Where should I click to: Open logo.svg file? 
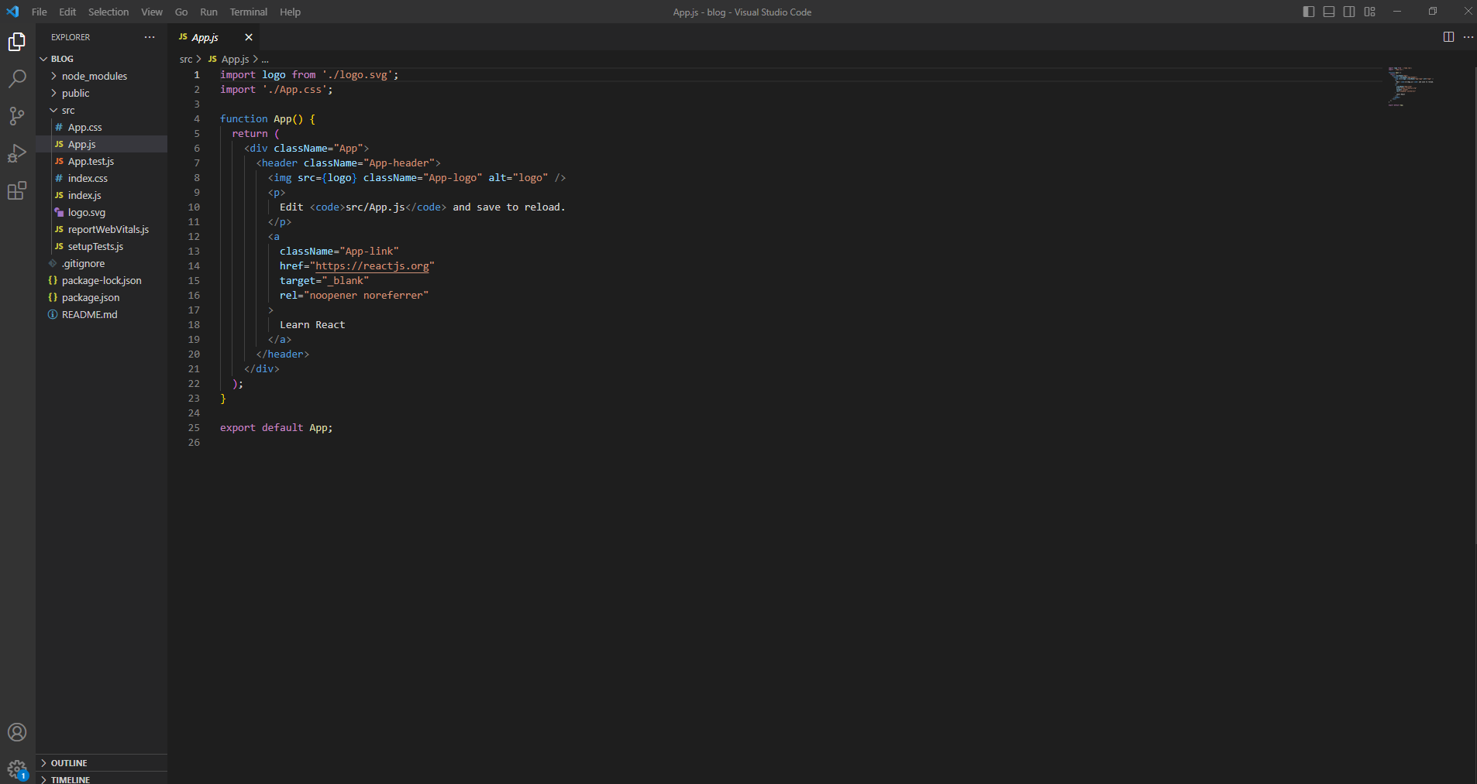pos(102,212)
